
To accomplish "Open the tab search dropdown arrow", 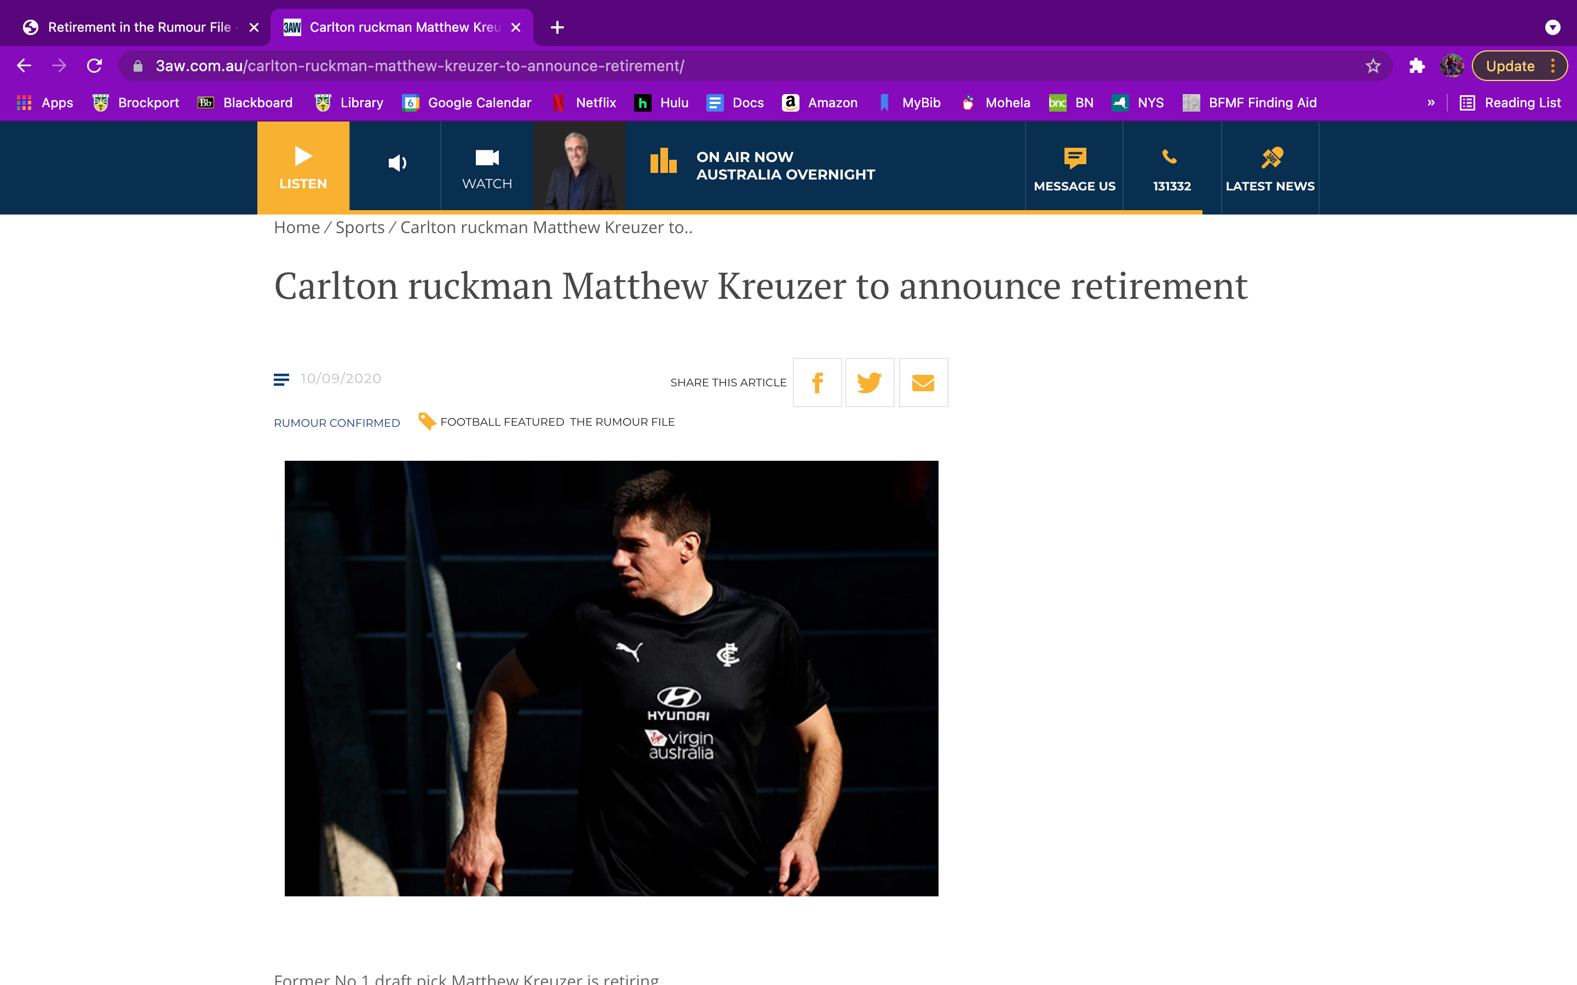I will [x=1552, y=27].
